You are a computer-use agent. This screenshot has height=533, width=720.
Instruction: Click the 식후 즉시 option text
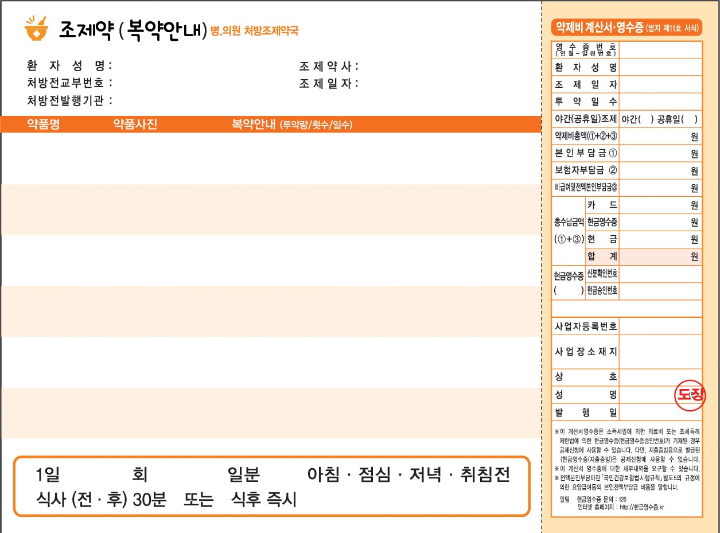263,500
